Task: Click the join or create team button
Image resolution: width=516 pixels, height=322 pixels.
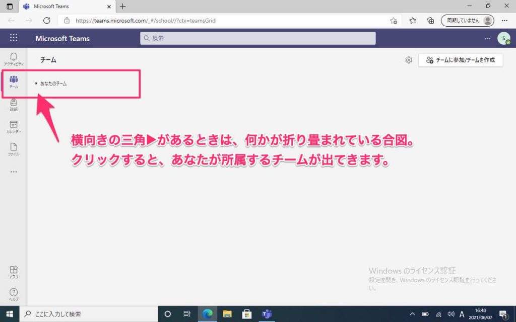Action: [x=461, y=60]
